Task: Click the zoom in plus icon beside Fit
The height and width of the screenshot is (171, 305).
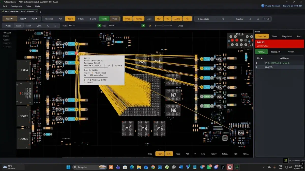Action: click(230, 19)
